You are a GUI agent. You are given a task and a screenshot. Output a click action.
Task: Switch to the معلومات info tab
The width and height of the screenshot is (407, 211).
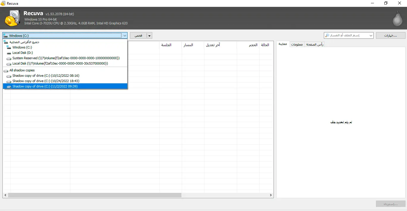[x=297, y=44]
